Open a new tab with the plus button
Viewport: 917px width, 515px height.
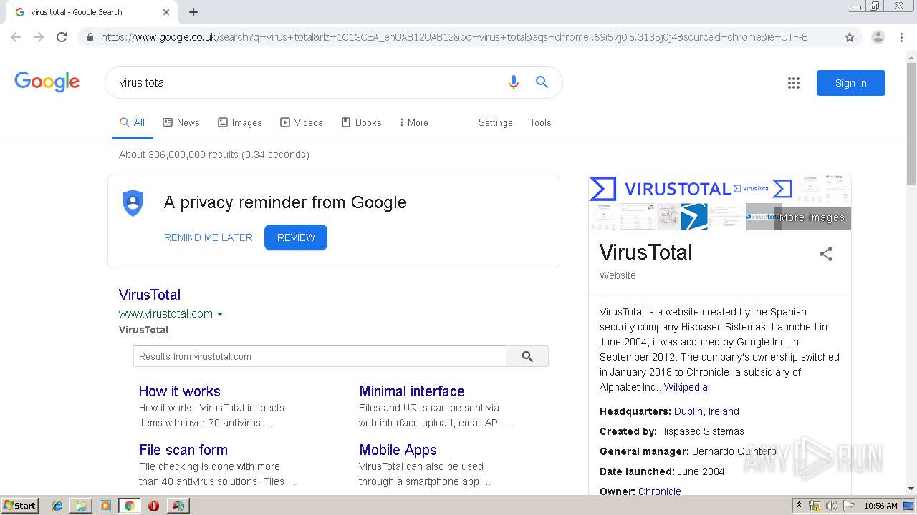193,12
